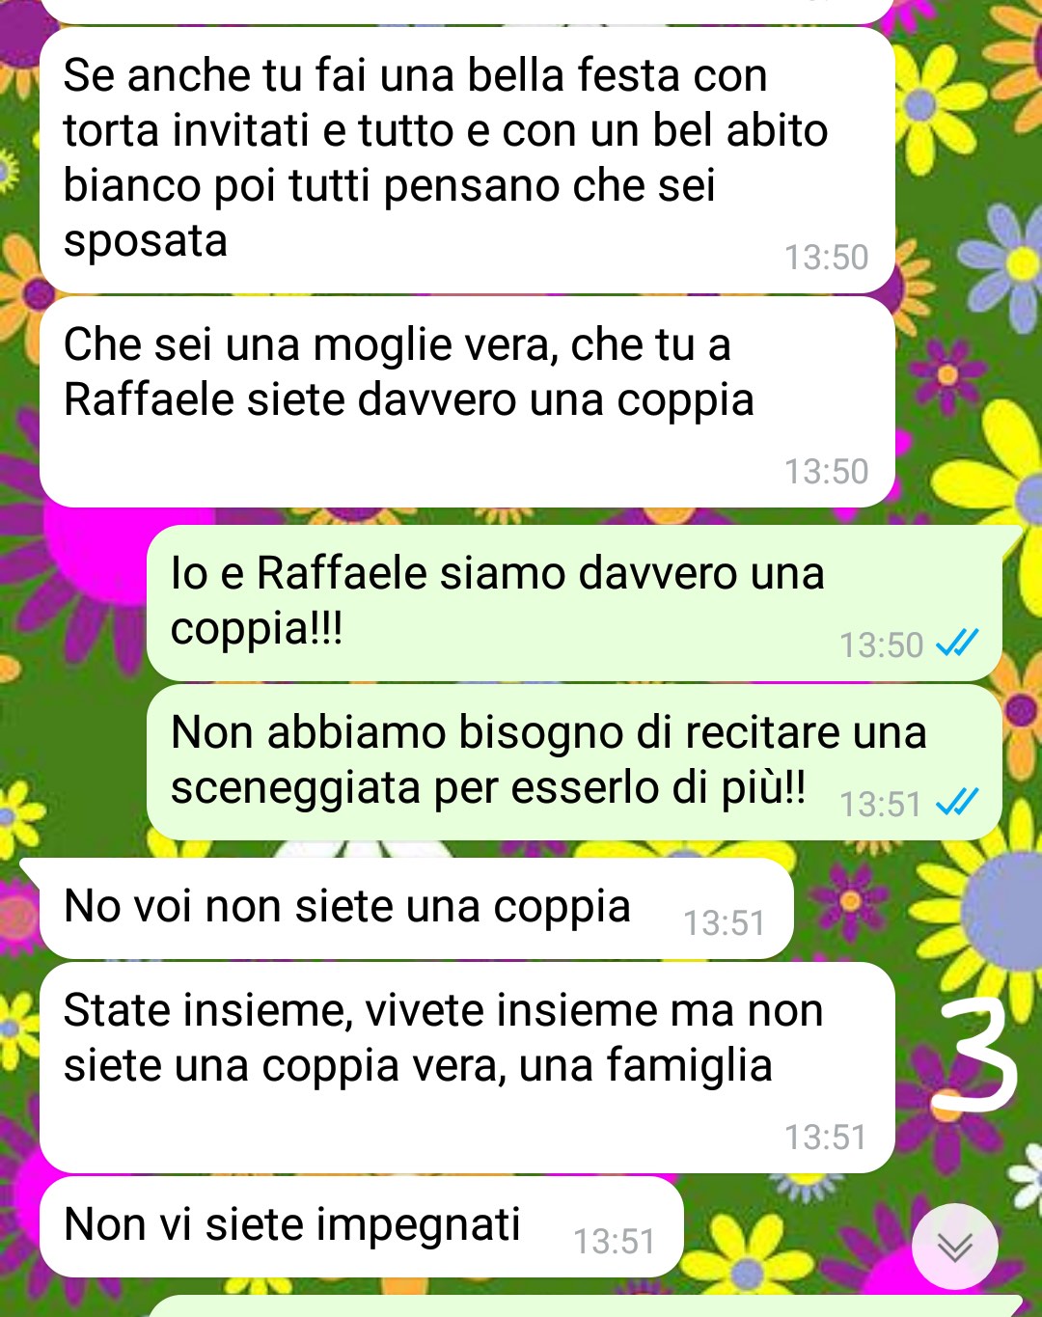Image resolution: width=1042 pixels, height=1317 pixels.
Task: Select message 'Che sei una moglie vera'
Action: (467, 402)
